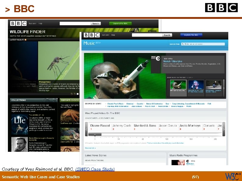Browse the World genre
This screenshot has width=242, height=181.
coord(189,106)
